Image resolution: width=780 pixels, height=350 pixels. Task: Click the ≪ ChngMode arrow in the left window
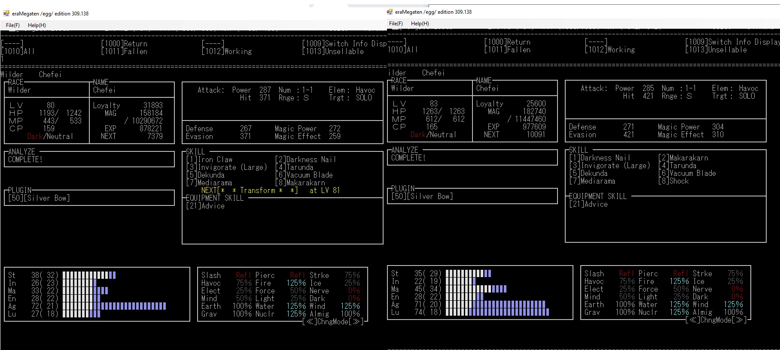pyautogui.click(x=311, y=322)
